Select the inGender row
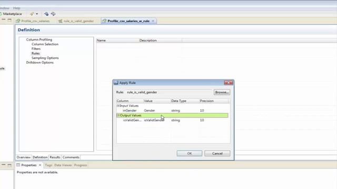Screen dimensions: 337x189 (x=172, y=111)
